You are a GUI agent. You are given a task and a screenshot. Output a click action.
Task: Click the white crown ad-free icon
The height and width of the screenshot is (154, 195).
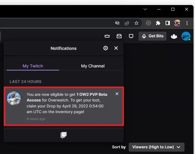point(174,36)
